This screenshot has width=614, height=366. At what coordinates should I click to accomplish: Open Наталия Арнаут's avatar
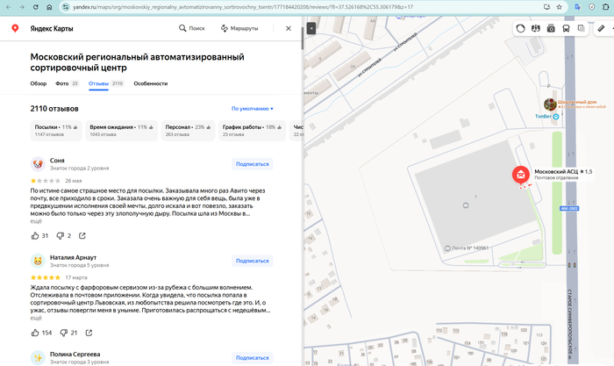[x=38, y=261]
